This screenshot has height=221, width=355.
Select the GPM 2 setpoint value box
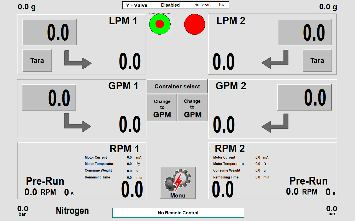pos(305,98)
